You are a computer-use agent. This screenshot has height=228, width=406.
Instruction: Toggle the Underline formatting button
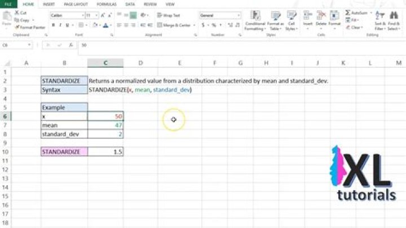pos(68,25)
